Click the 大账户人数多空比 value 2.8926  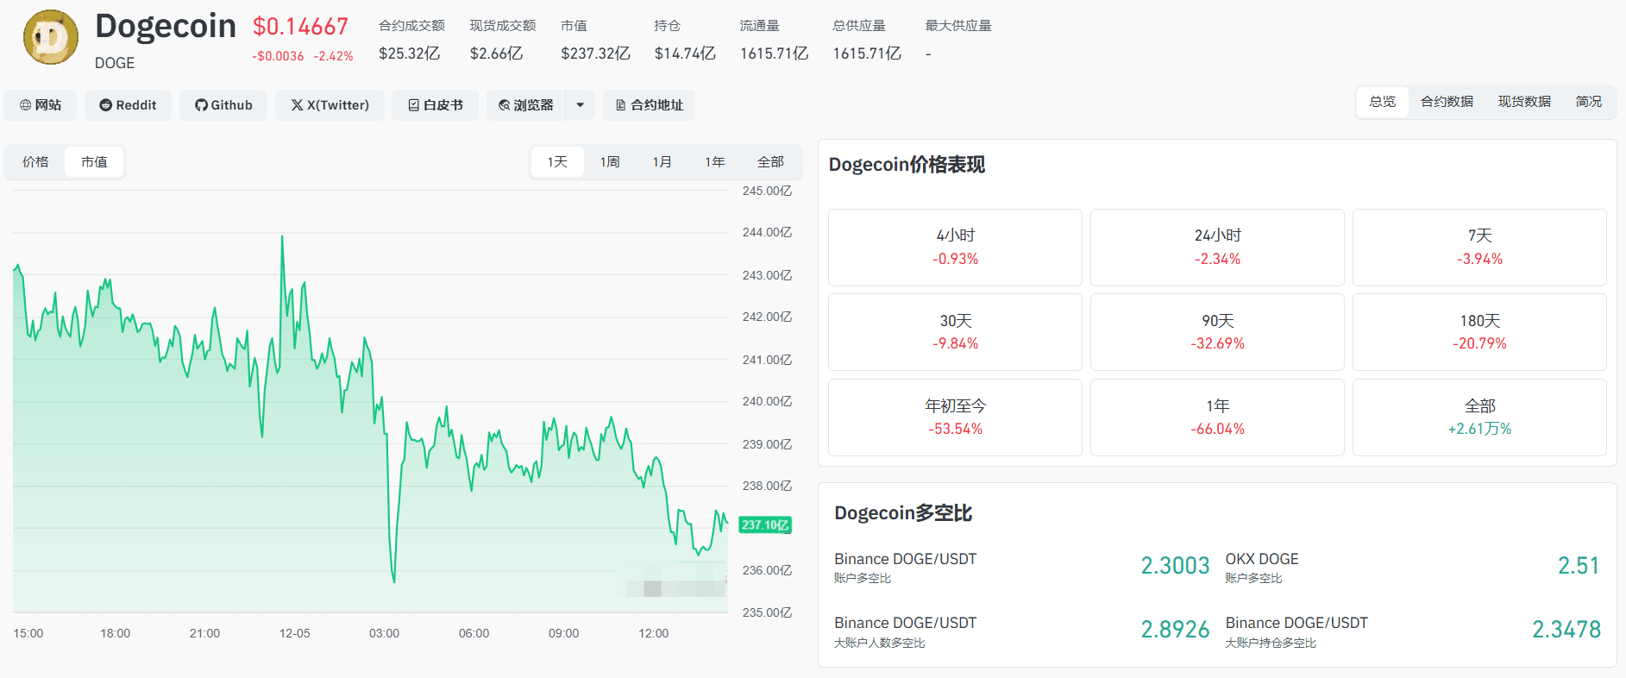tap(1175, 630)
